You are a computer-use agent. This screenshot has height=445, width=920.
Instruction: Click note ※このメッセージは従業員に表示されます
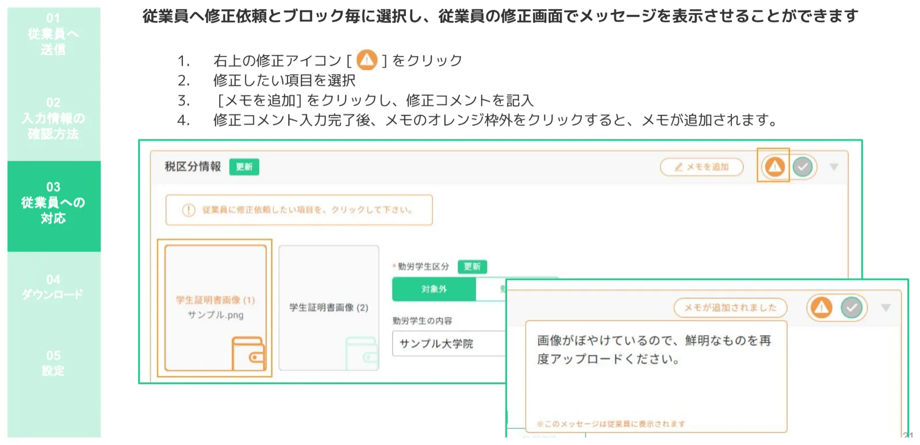tap(611, 424)
